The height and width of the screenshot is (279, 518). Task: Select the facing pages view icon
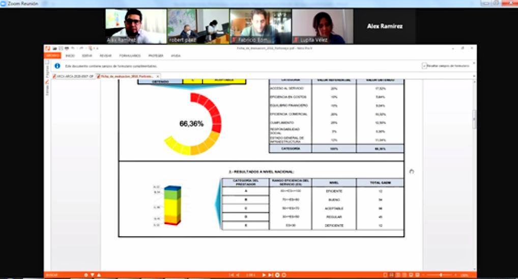(x=398, y=275)
